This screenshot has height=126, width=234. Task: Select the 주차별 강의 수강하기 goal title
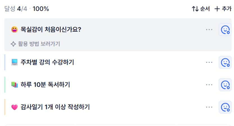47,62
